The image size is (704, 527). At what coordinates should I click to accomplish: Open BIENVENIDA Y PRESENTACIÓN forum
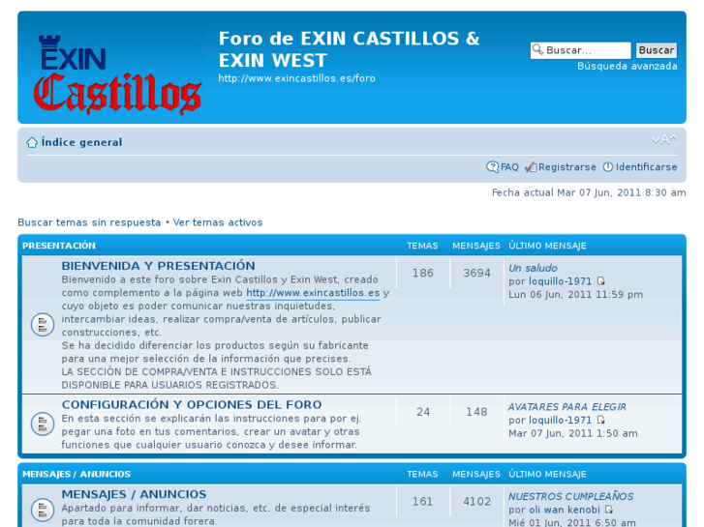pyautogui.click(x=159, y=266)
